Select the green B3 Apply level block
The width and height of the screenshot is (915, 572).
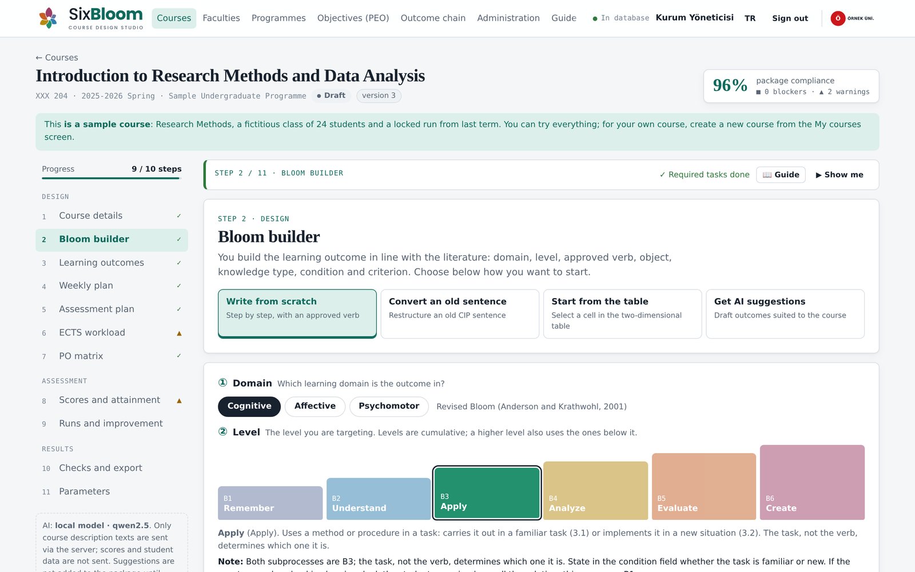click(x=487, y=493)
